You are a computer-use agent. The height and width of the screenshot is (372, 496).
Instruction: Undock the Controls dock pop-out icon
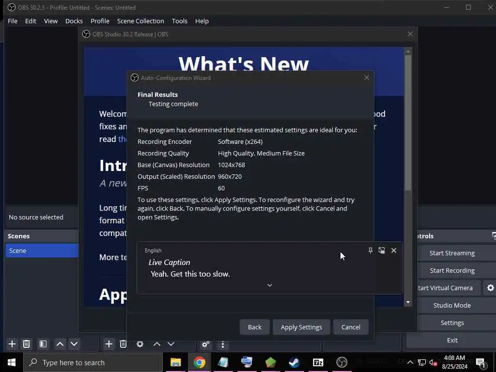pos(494,236)
